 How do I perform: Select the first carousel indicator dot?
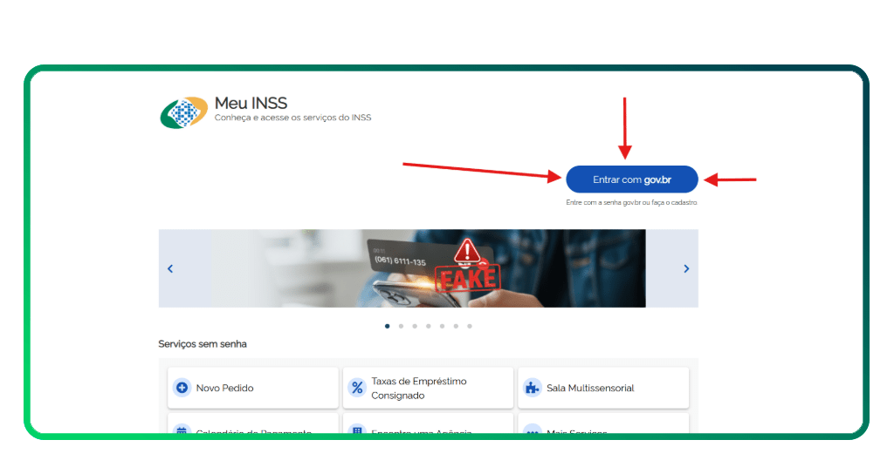[x=387, y=326]
